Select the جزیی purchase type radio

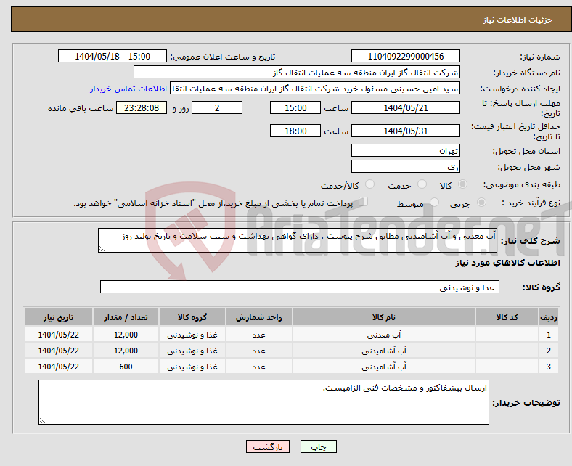pyautogui.click(x=481, y=203)
